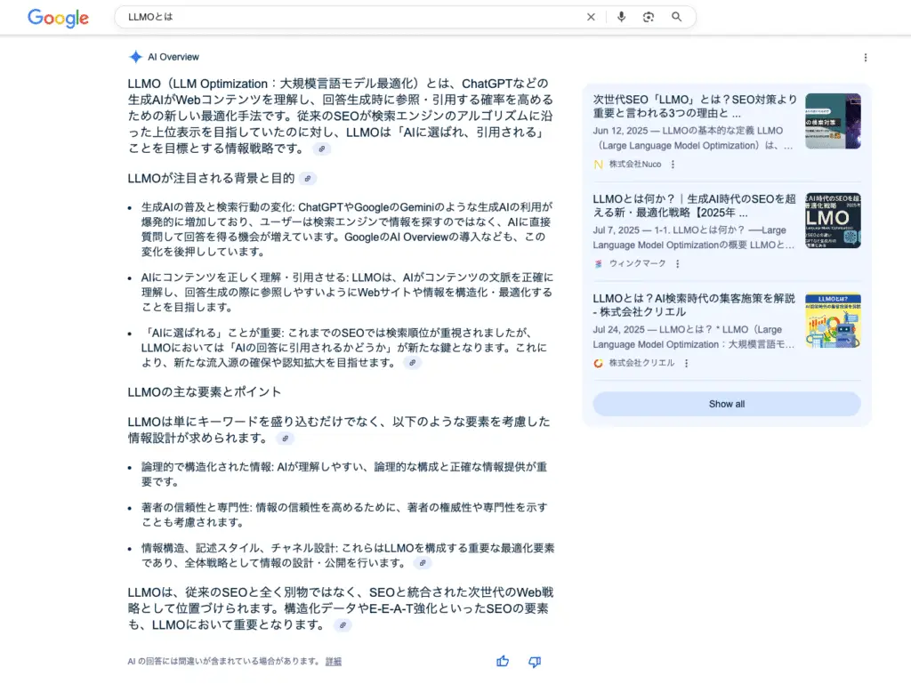This screenshot has height=684, width=911.
Task: Click bullet starting 情報構造、記述スタイル
Action: pos(348,555)
